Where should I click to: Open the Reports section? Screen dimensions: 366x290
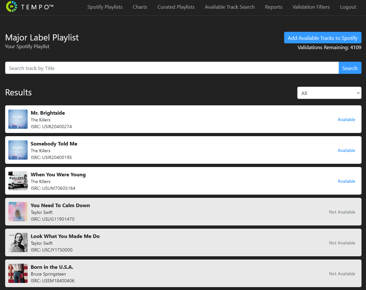(x=274, y=7)
